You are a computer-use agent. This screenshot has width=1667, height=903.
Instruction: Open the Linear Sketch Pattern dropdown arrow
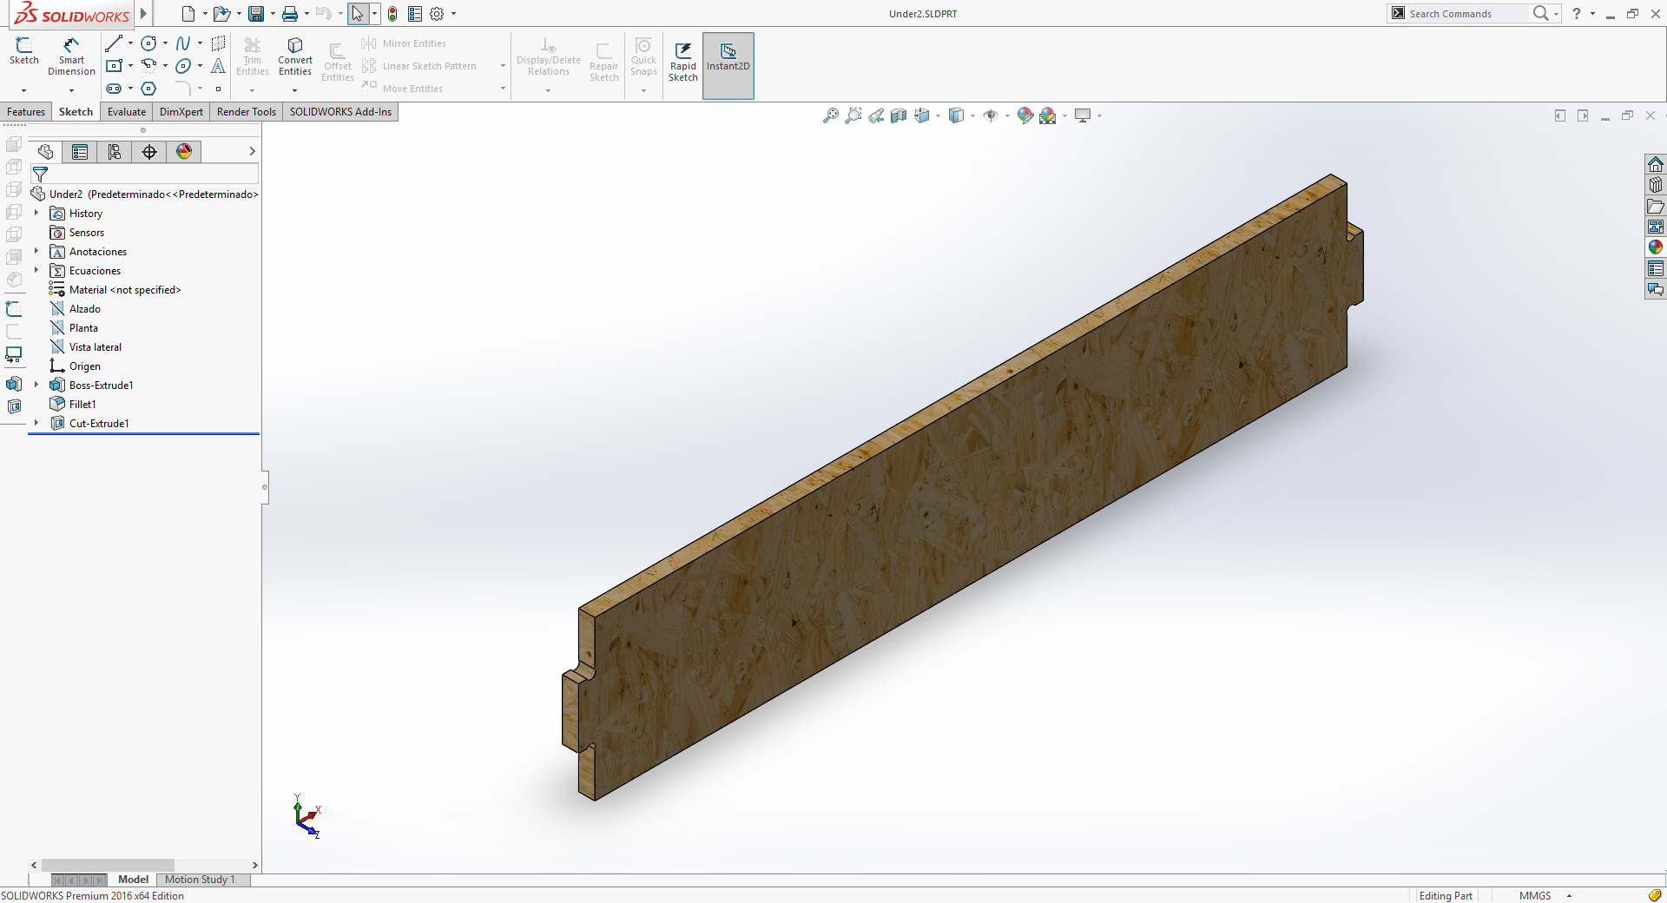pyautogui.click(x=503, y=66)
